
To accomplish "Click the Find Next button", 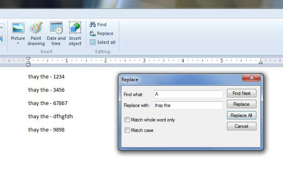I will point(241,93).
